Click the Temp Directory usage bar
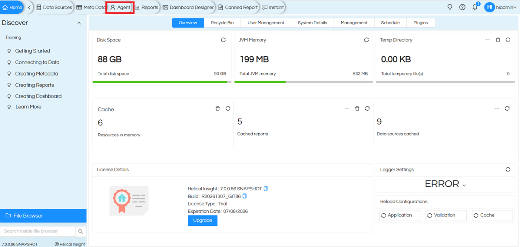Image resolution: width=520 pixels, height=247 pixels. pos(445,82)
